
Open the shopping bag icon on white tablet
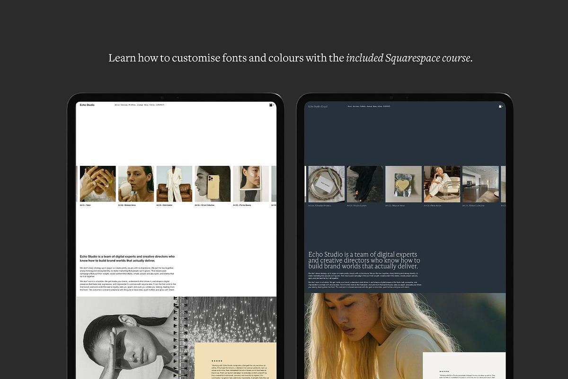point(271,105)
